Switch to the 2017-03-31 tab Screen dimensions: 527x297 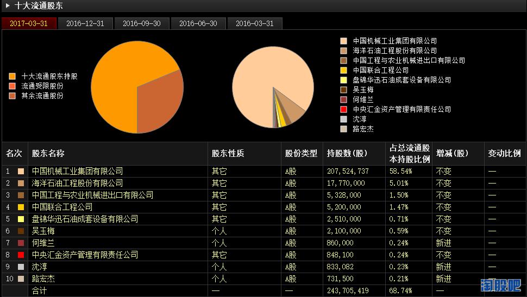pyautogui.click(x=29, y=23)
